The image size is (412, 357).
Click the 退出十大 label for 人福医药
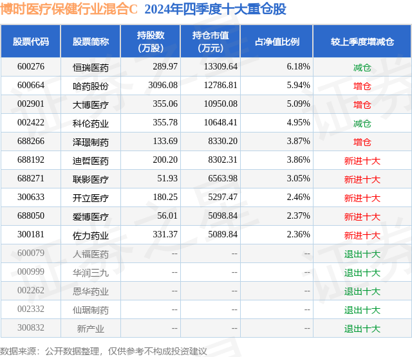pyautogui.click(x=362, y=254)
